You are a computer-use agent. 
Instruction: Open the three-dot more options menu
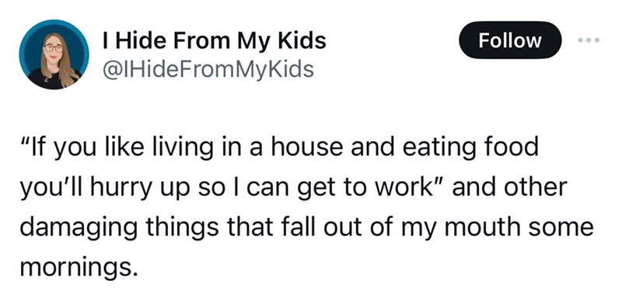[589, 40]
